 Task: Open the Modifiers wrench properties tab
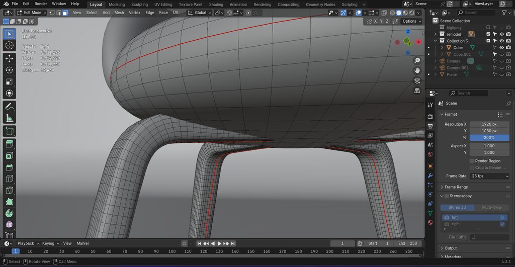(430, 175)
